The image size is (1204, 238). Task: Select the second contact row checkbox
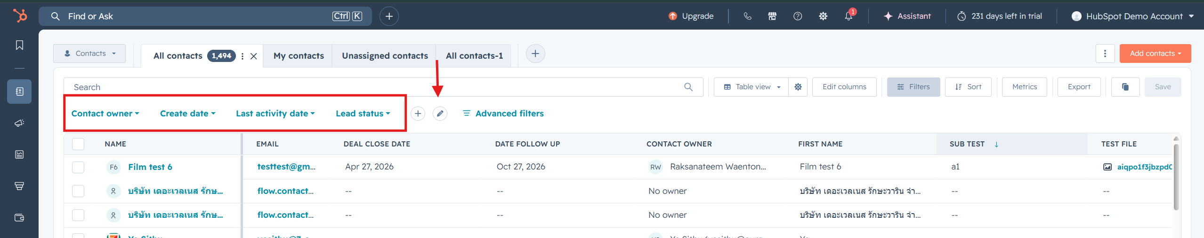[x=78, y=191]
